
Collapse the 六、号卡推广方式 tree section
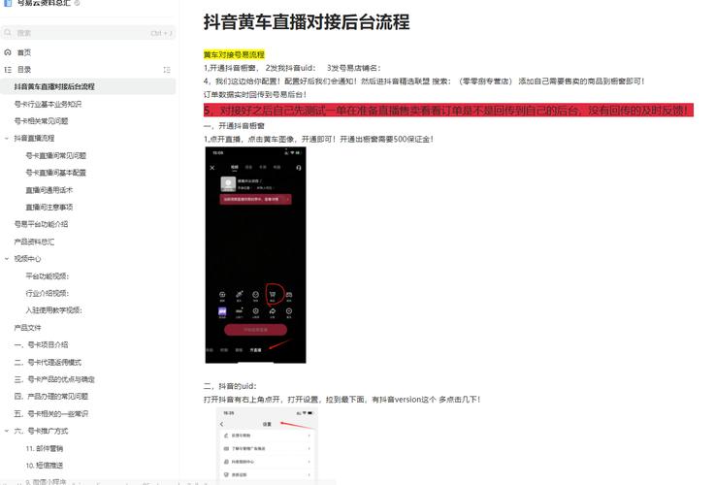point(7,431)
